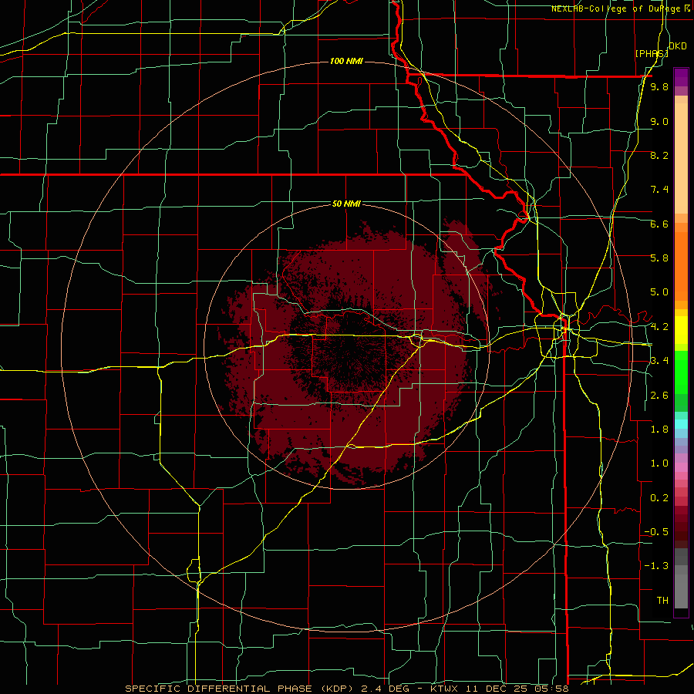Viewport: 694px width, 694px height.
Task: Click the 5.0 color scale value
Action: pyautogui.click(x=659, y=292)
